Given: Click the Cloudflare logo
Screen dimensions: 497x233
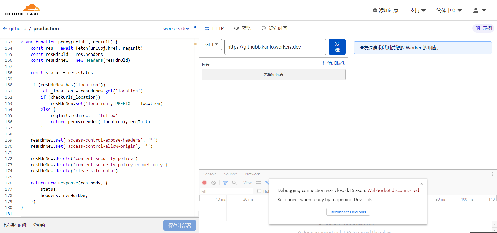Looking at the screenshot, I should pyautogui.click(x=23, y=10).
